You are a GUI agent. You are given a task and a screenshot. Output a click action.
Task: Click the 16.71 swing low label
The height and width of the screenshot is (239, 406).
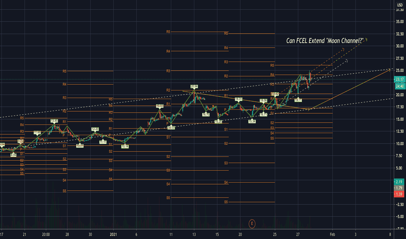pos(263,114)
